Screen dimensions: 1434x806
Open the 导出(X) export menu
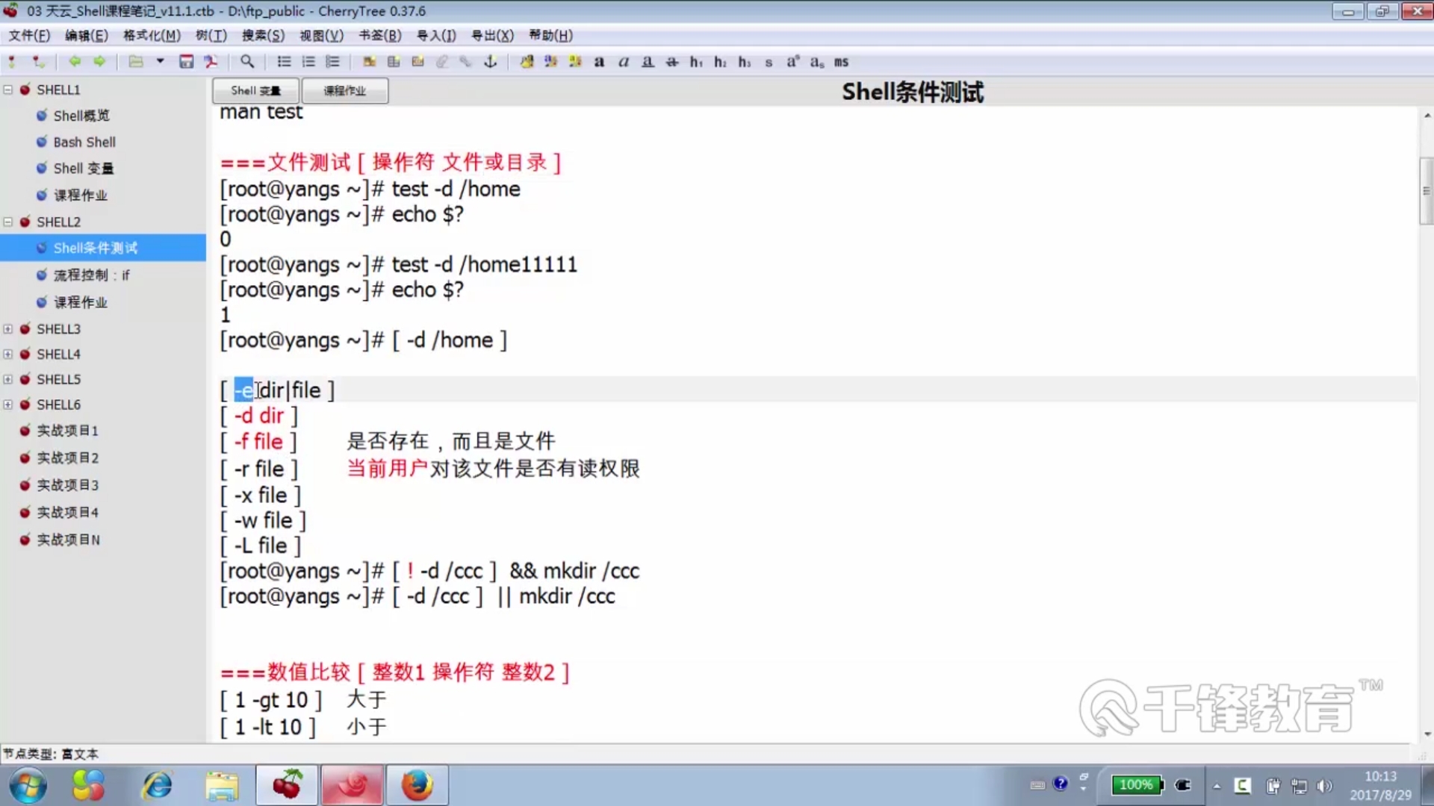[x=492, y=35]
